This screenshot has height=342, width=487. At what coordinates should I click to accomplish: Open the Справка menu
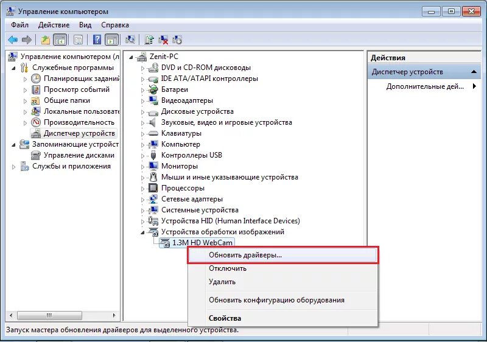(x=115, y=25)
